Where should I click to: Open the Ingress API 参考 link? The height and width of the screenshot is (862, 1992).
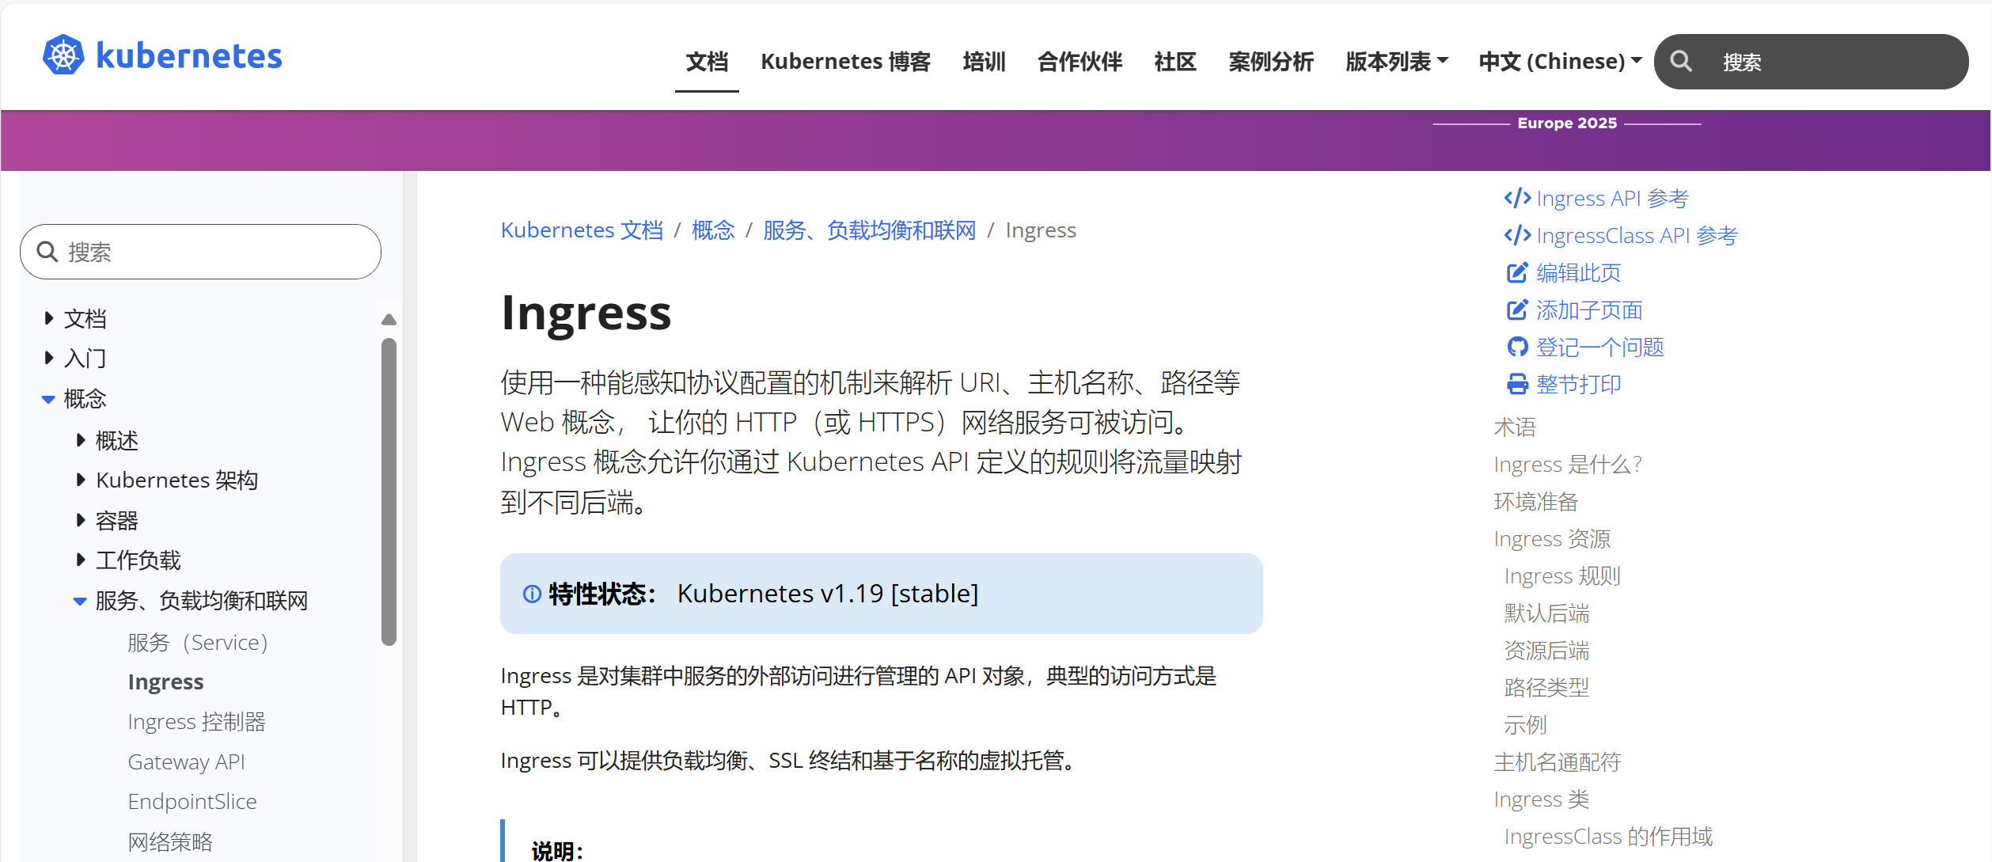(x=1612, y=198)
